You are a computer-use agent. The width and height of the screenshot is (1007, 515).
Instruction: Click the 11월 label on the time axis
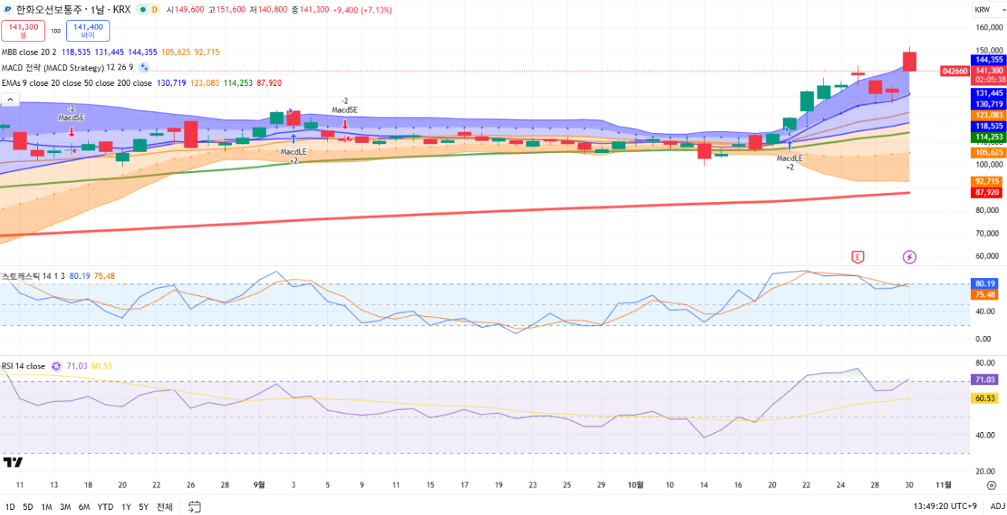[944, 485]
